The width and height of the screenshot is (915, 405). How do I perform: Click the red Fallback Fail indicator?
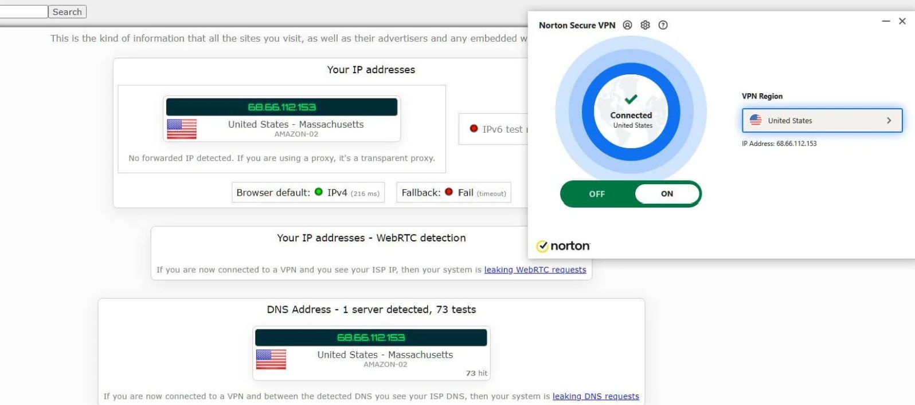coord(449,192)
